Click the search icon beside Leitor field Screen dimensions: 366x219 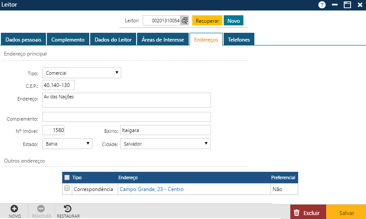pyautogui.click(x=185, y=21)
